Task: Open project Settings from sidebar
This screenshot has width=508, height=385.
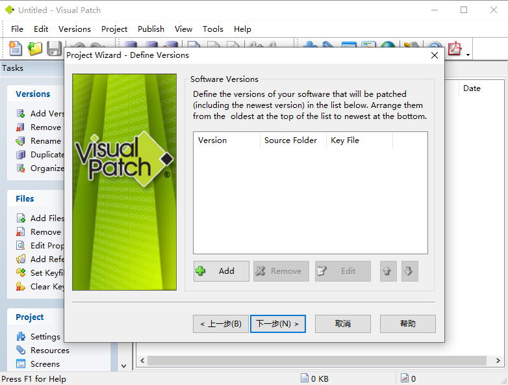Action: [38, 337]
